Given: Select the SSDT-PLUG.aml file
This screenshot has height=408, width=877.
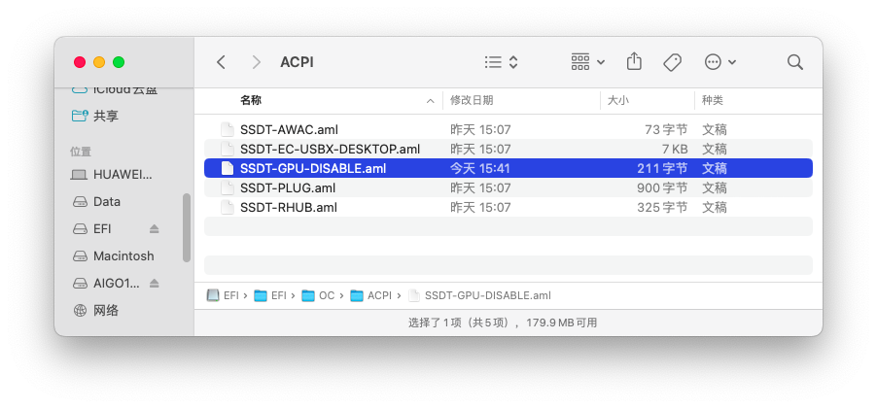Looking at the screenshot, I should coord(288,187).
